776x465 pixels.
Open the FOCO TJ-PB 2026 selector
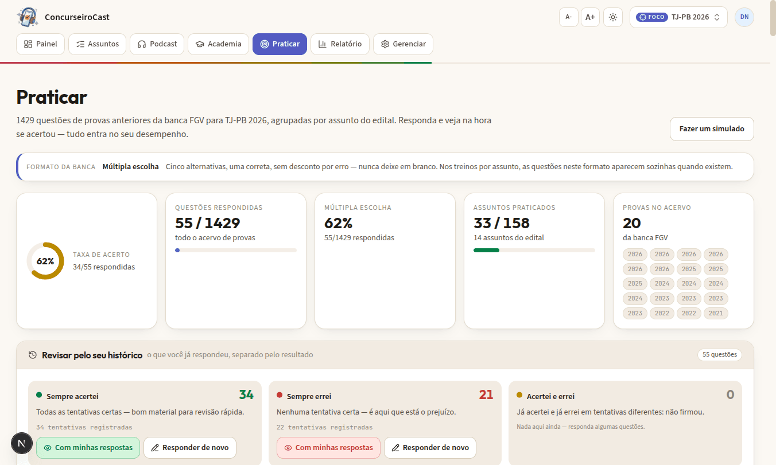click(x=678, y=17)
